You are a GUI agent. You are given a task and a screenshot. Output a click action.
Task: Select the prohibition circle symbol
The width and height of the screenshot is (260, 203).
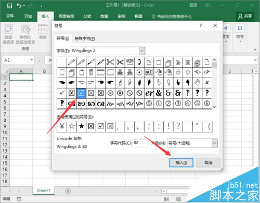129,93
